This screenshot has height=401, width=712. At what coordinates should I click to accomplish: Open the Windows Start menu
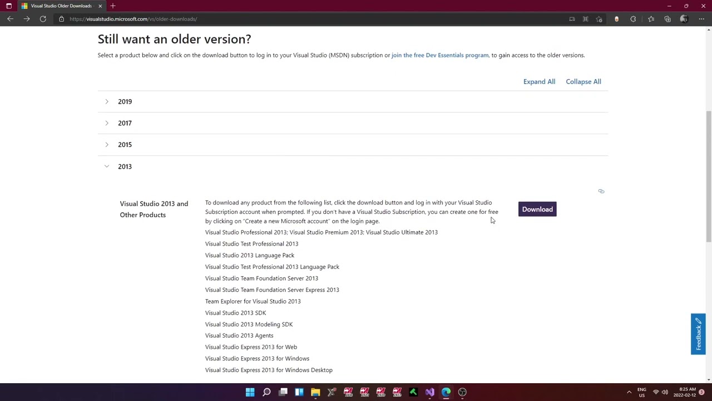[x=250, y=392]
